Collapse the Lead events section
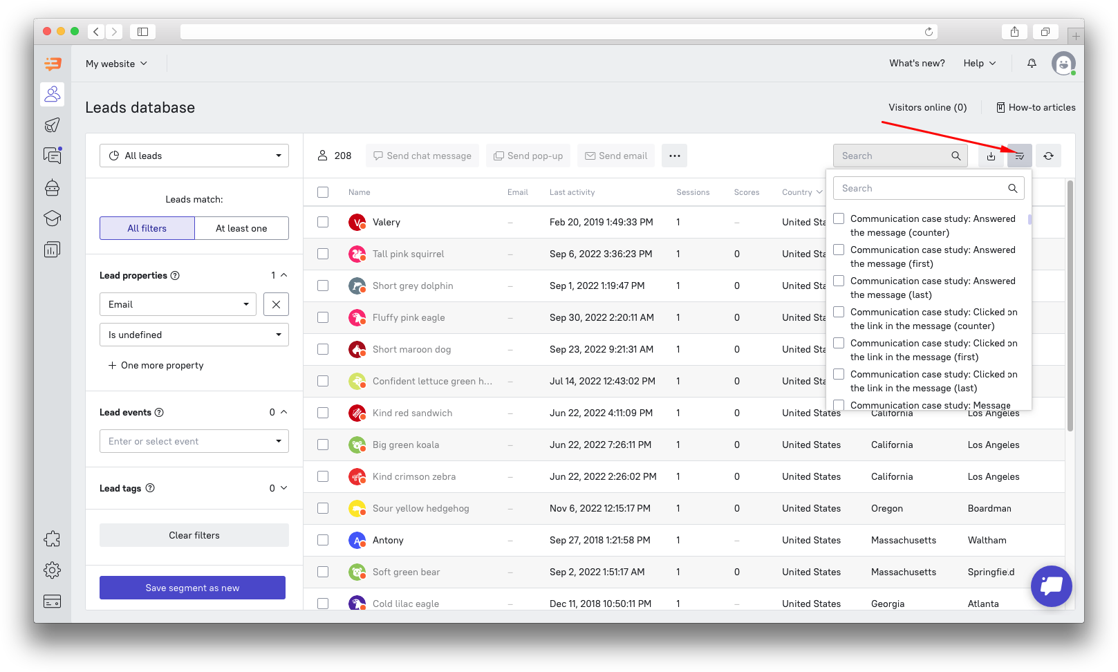The height and width of the screenshot is (672, 1118). 283,412
